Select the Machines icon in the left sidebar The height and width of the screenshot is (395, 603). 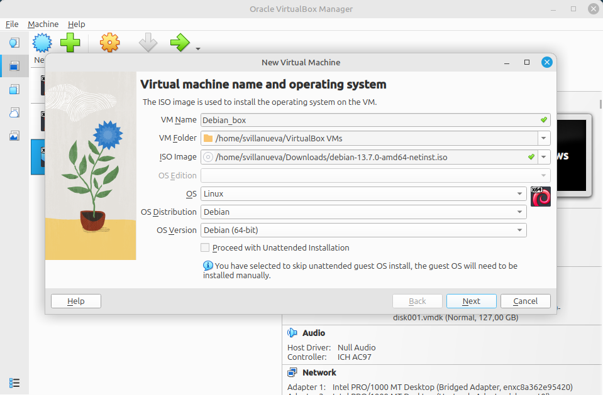tap(14, 66)
